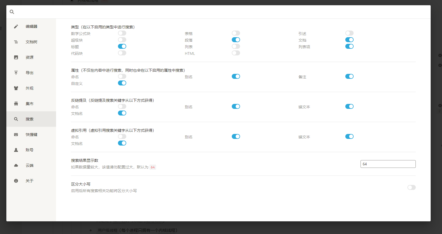Image resolution: width=442 pixels, height=234 pixels.
Task: Enable the HTML type toggle
Action: pyautogui.click(x=236, y=53)
